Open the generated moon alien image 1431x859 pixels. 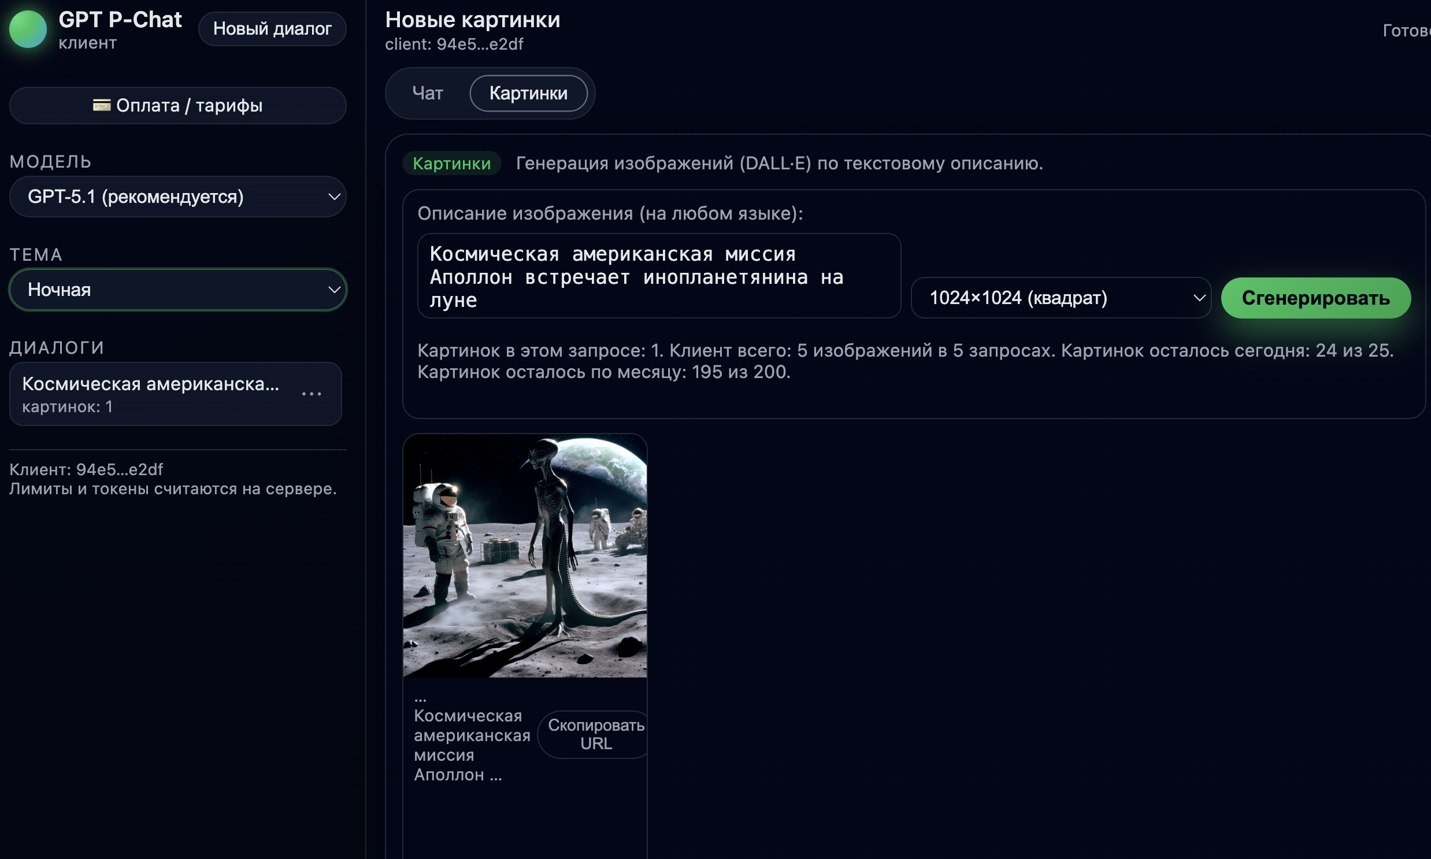click(525, 556)
